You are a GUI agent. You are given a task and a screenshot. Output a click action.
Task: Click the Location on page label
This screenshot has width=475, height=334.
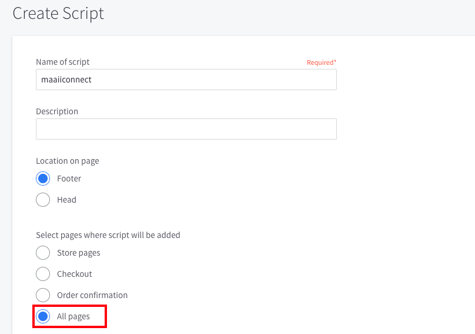coord(68,161)
